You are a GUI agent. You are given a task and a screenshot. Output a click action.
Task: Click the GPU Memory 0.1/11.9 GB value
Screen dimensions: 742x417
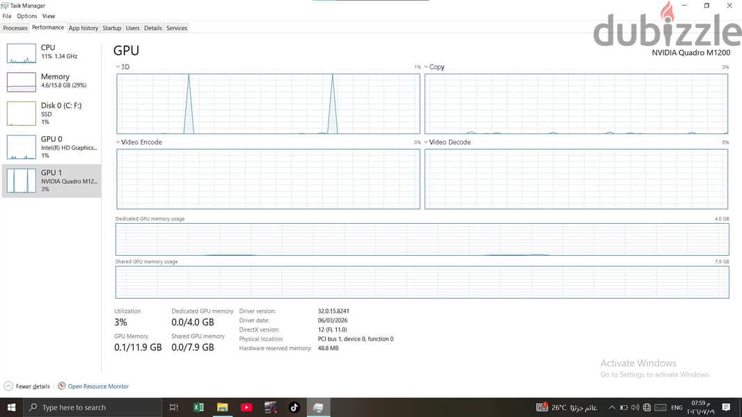pos(138,347)
